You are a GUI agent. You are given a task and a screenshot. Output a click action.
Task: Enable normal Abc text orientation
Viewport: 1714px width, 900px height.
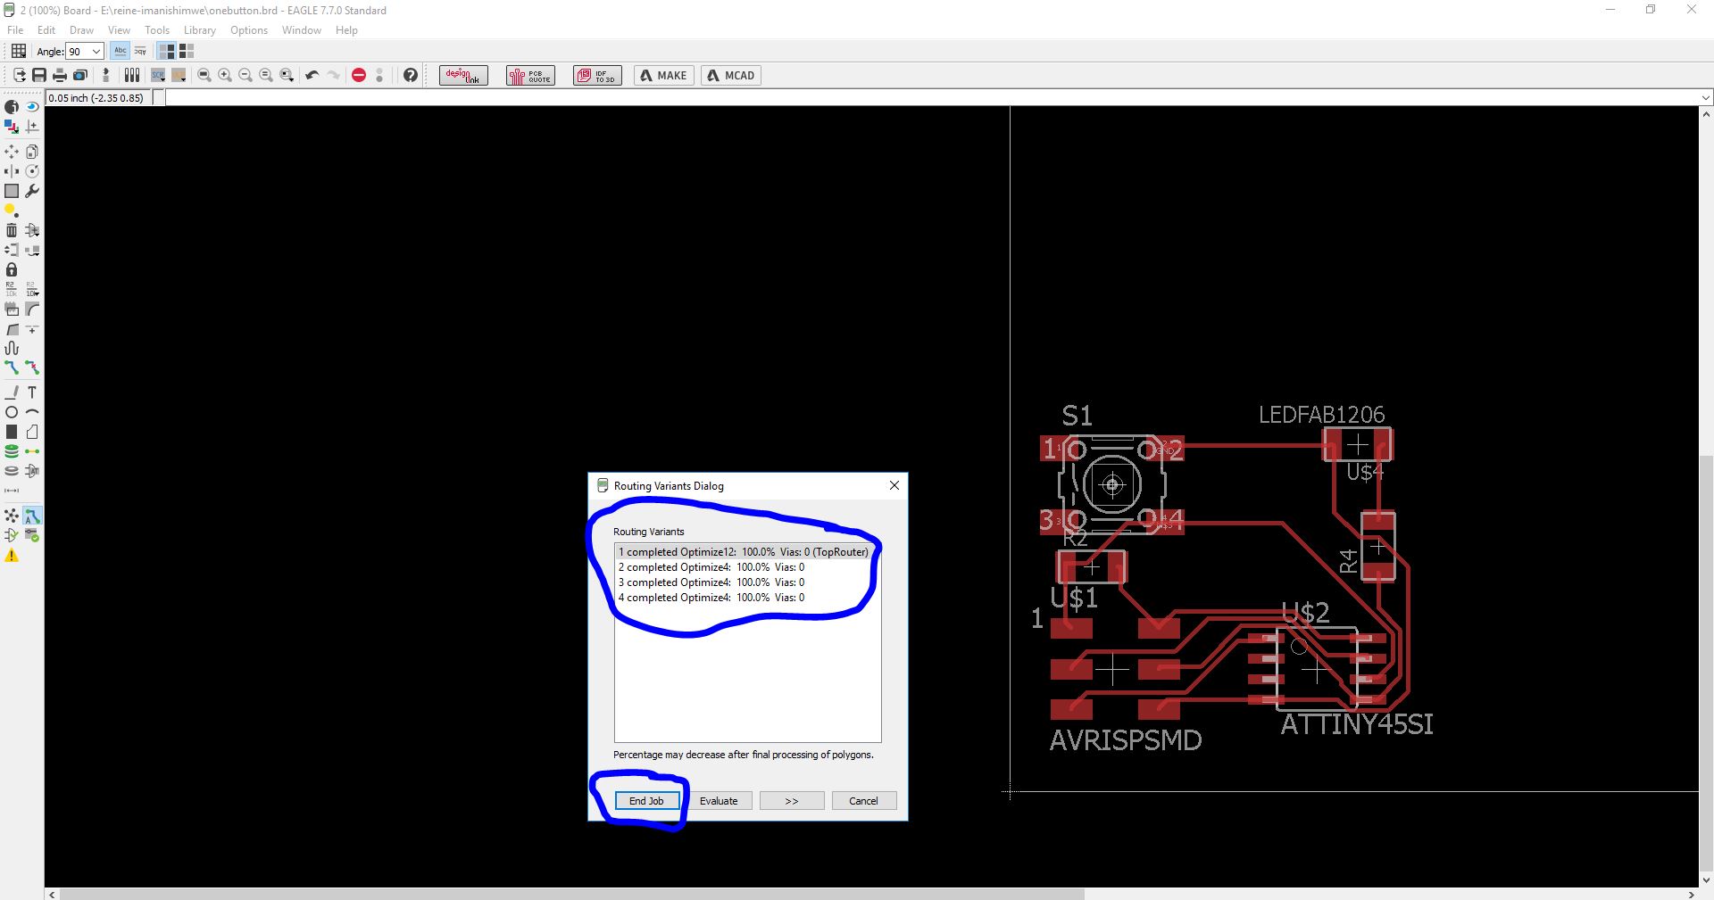[x=121, y=51]
